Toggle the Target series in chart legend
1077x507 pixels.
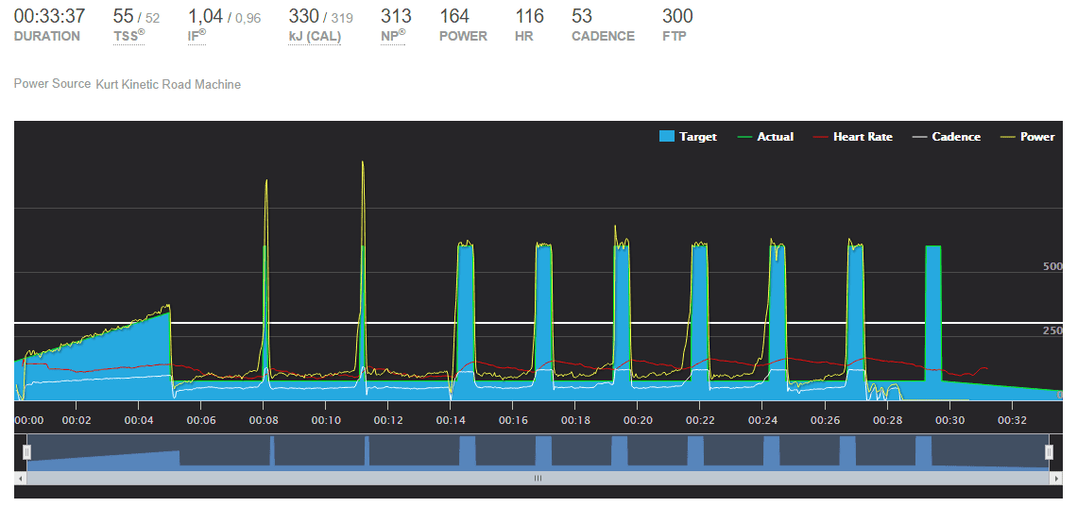687,137
